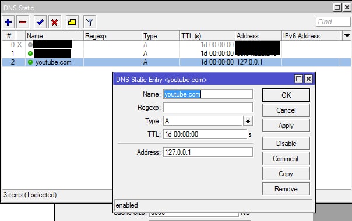The image size is (352, 221).
Task: Sort by # column header
Action: (x=9, y=36)
